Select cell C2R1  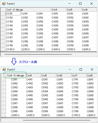pos(28,14)
